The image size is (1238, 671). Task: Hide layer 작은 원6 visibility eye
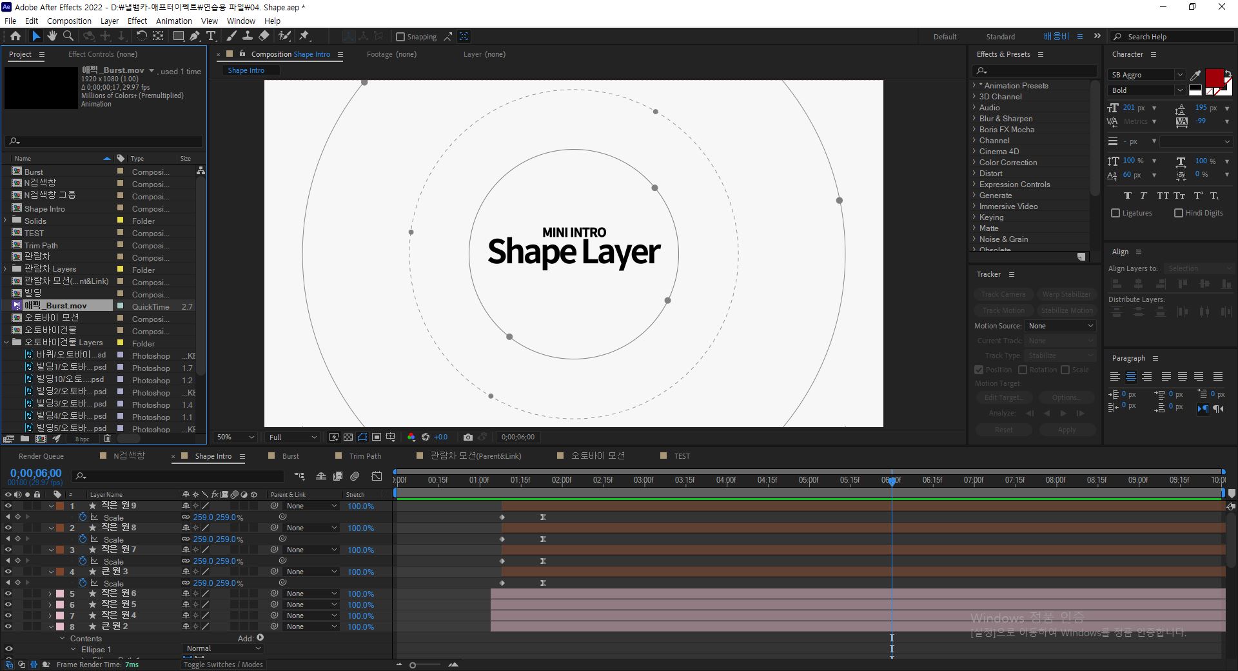point(8,594)
